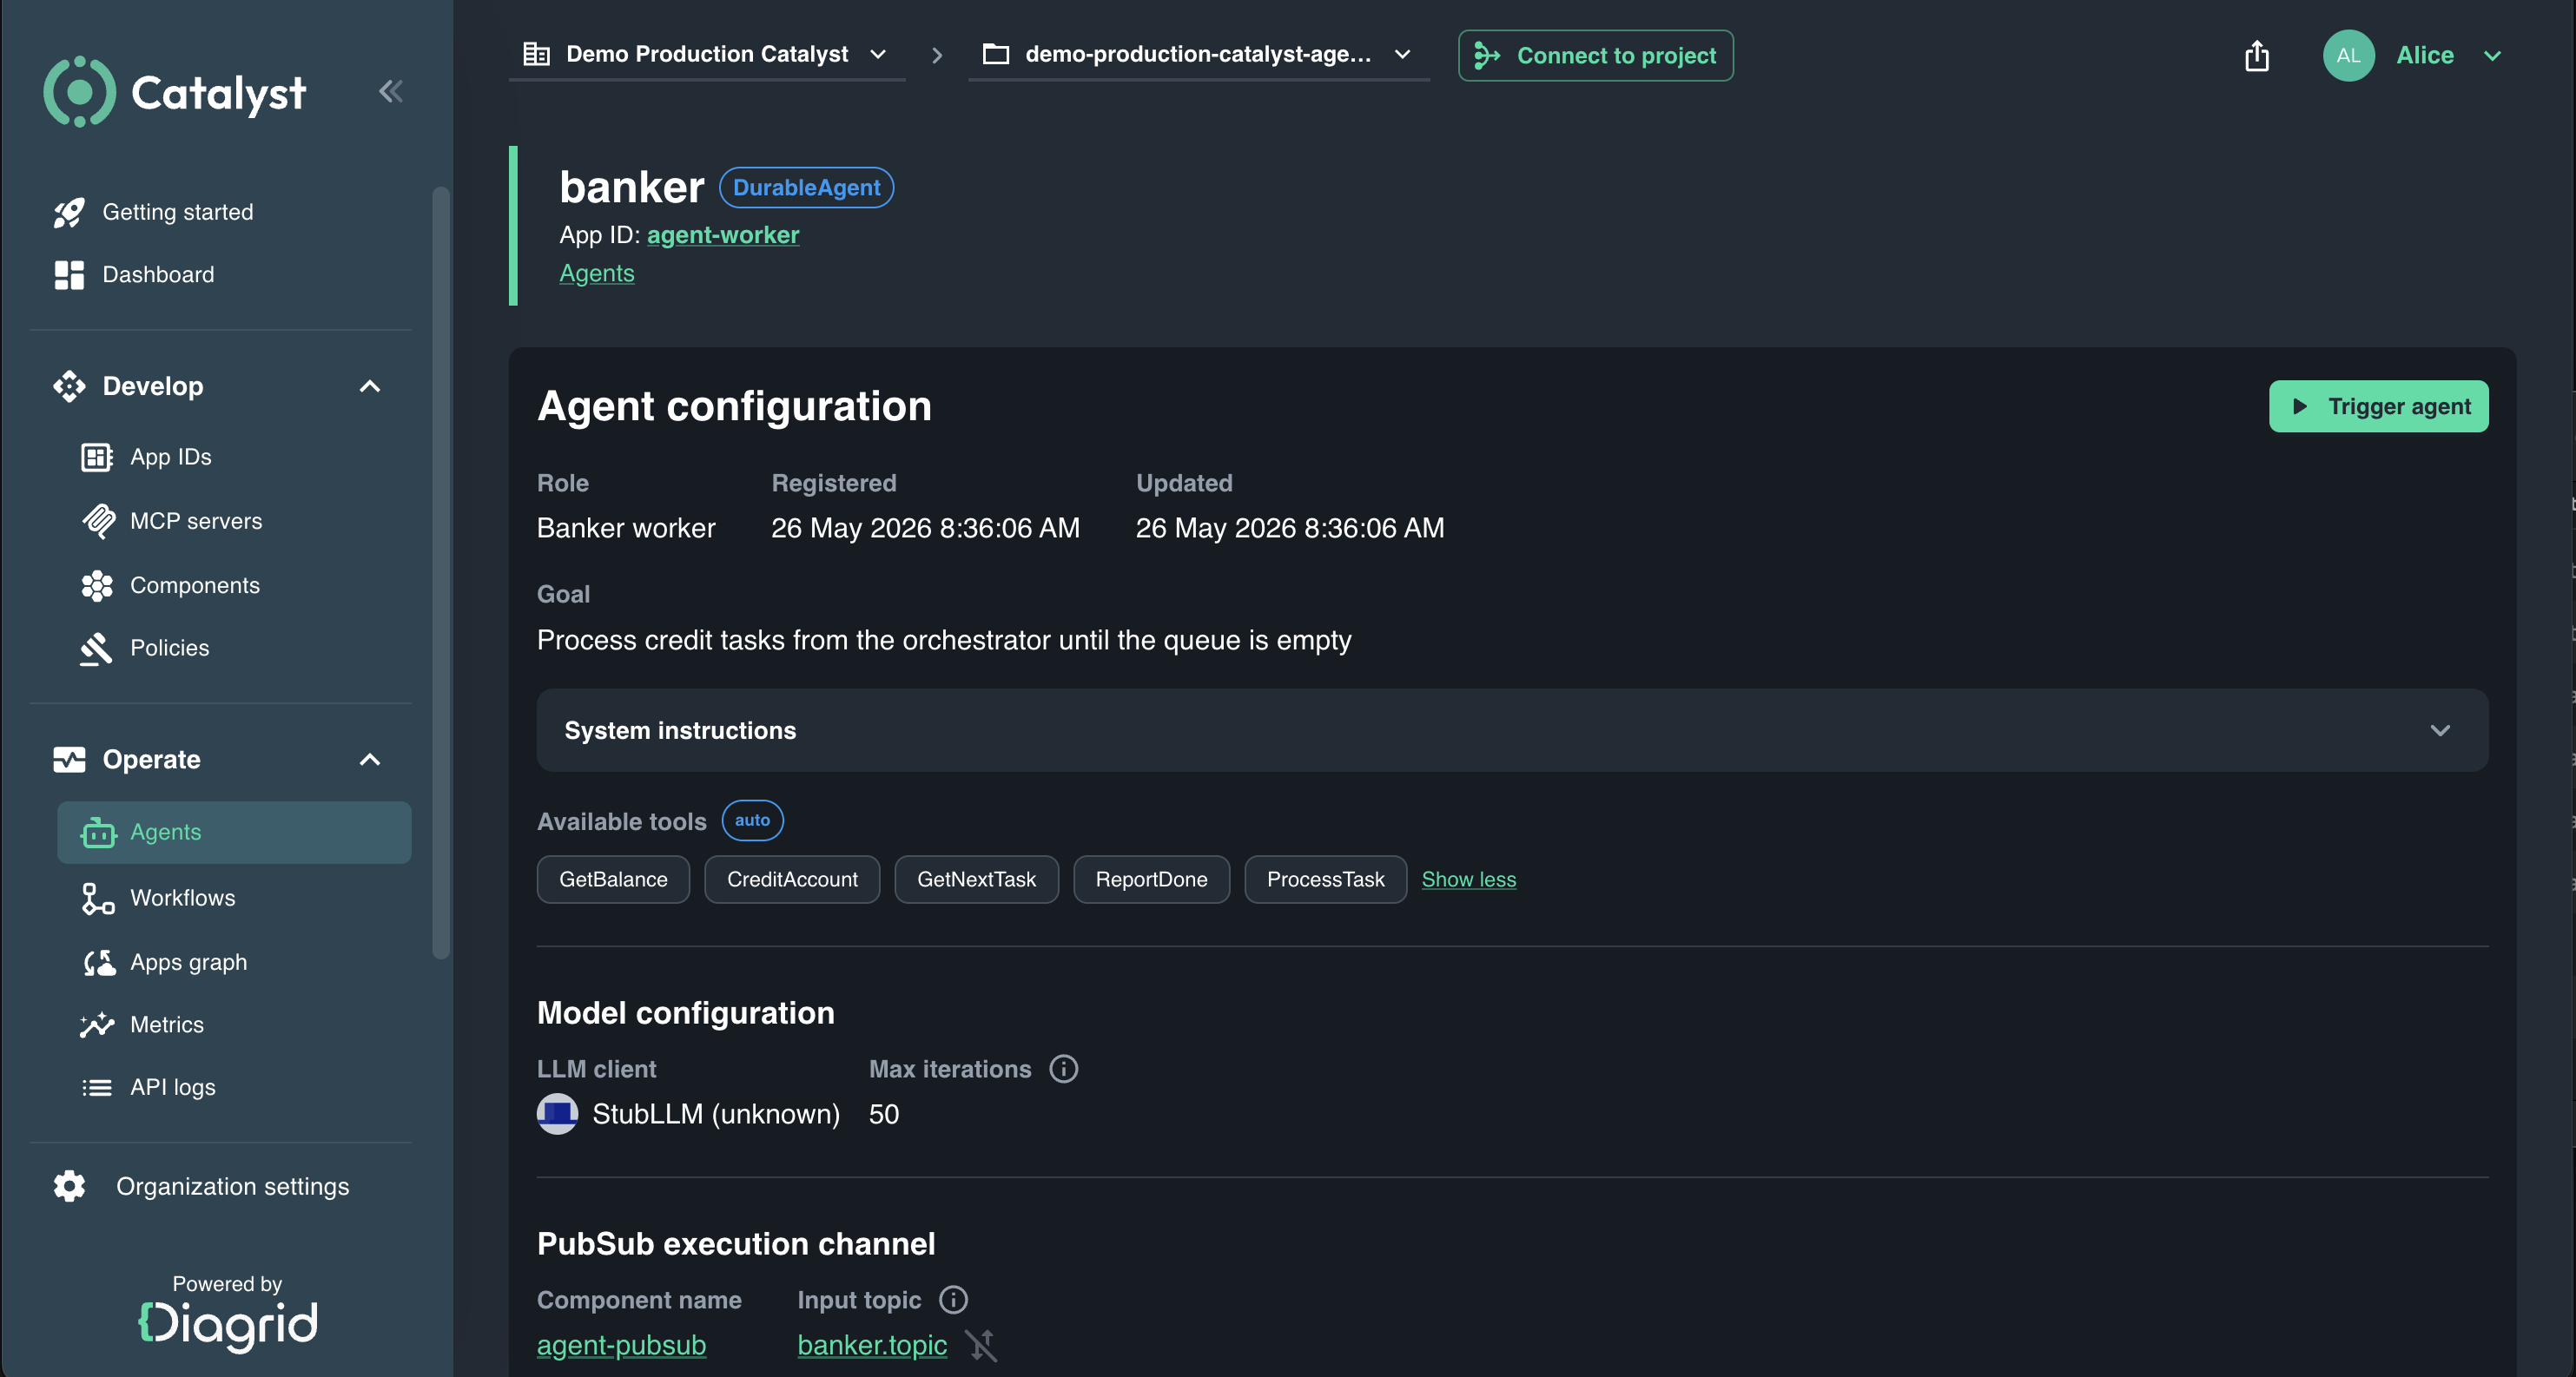Click the Agents robot icon
This screenshot has width=2576, height=1377.
pyautogui.click(x=98, y=832)
